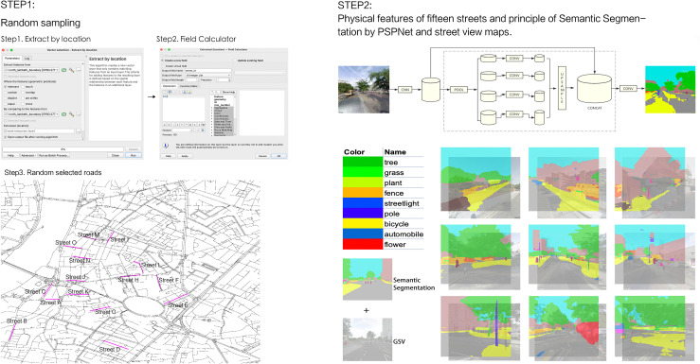Click Run as Batch Process button
Image resolution: width=700 pixels, height=364 pixels.
(x=54, y=155)
